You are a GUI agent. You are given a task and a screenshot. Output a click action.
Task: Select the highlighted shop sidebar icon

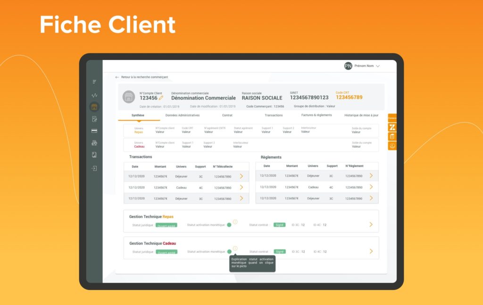(94, 107)
